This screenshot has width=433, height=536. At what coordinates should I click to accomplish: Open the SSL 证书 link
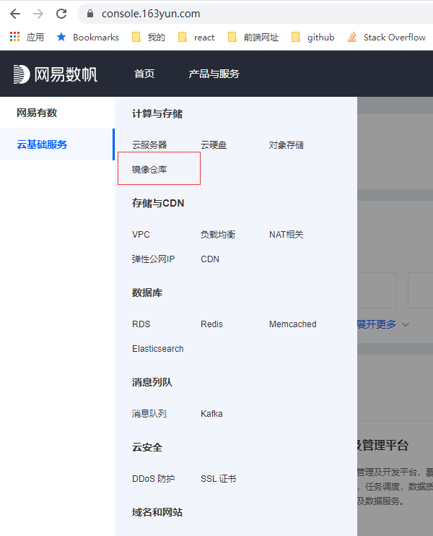pyautogui.click(x=218, y=478)
